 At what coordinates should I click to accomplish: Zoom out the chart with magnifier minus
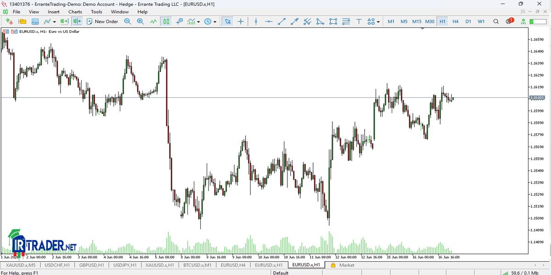click(128, 22)
